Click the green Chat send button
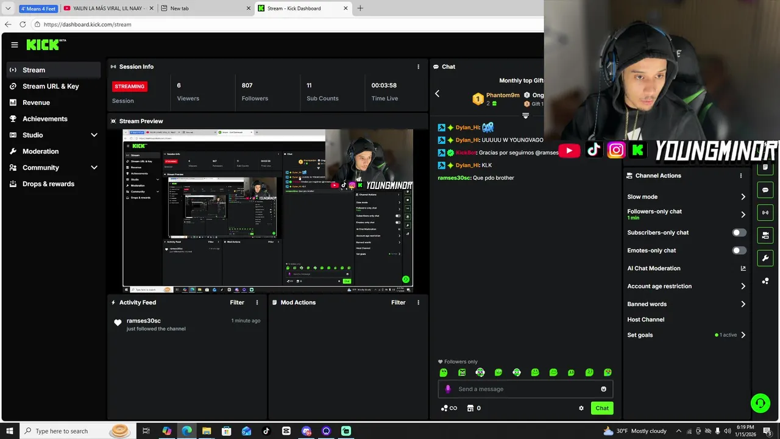This screenshot has width=780, height=439. click(602, 409)
